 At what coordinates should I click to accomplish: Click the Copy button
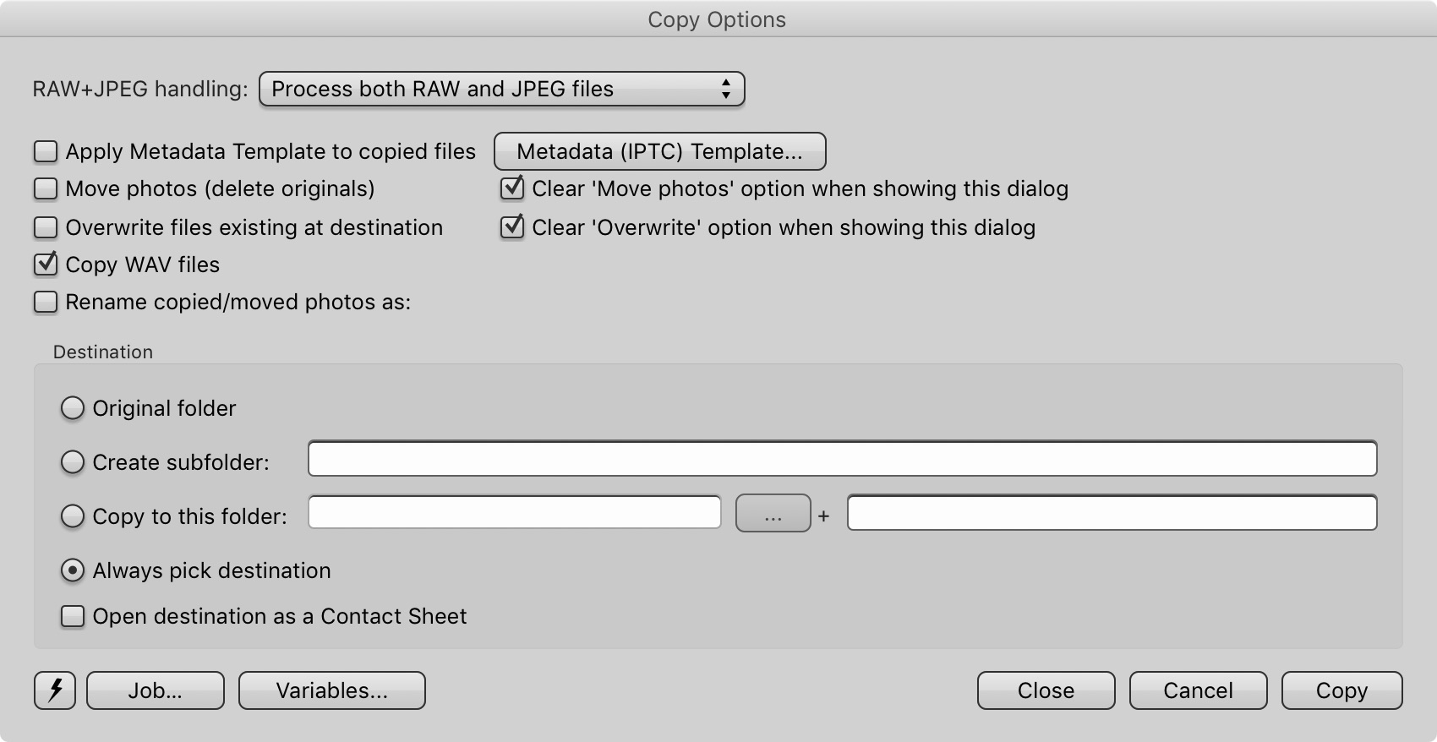coord(1342,690)
